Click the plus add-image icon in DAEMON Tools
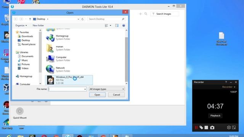244x137 pixels. pyautogui.click(x=140, y=14)
